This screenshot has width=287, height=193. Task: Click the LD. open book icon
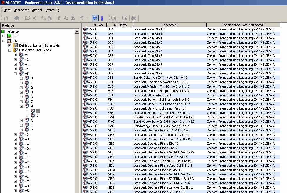[x=9, y=41]
